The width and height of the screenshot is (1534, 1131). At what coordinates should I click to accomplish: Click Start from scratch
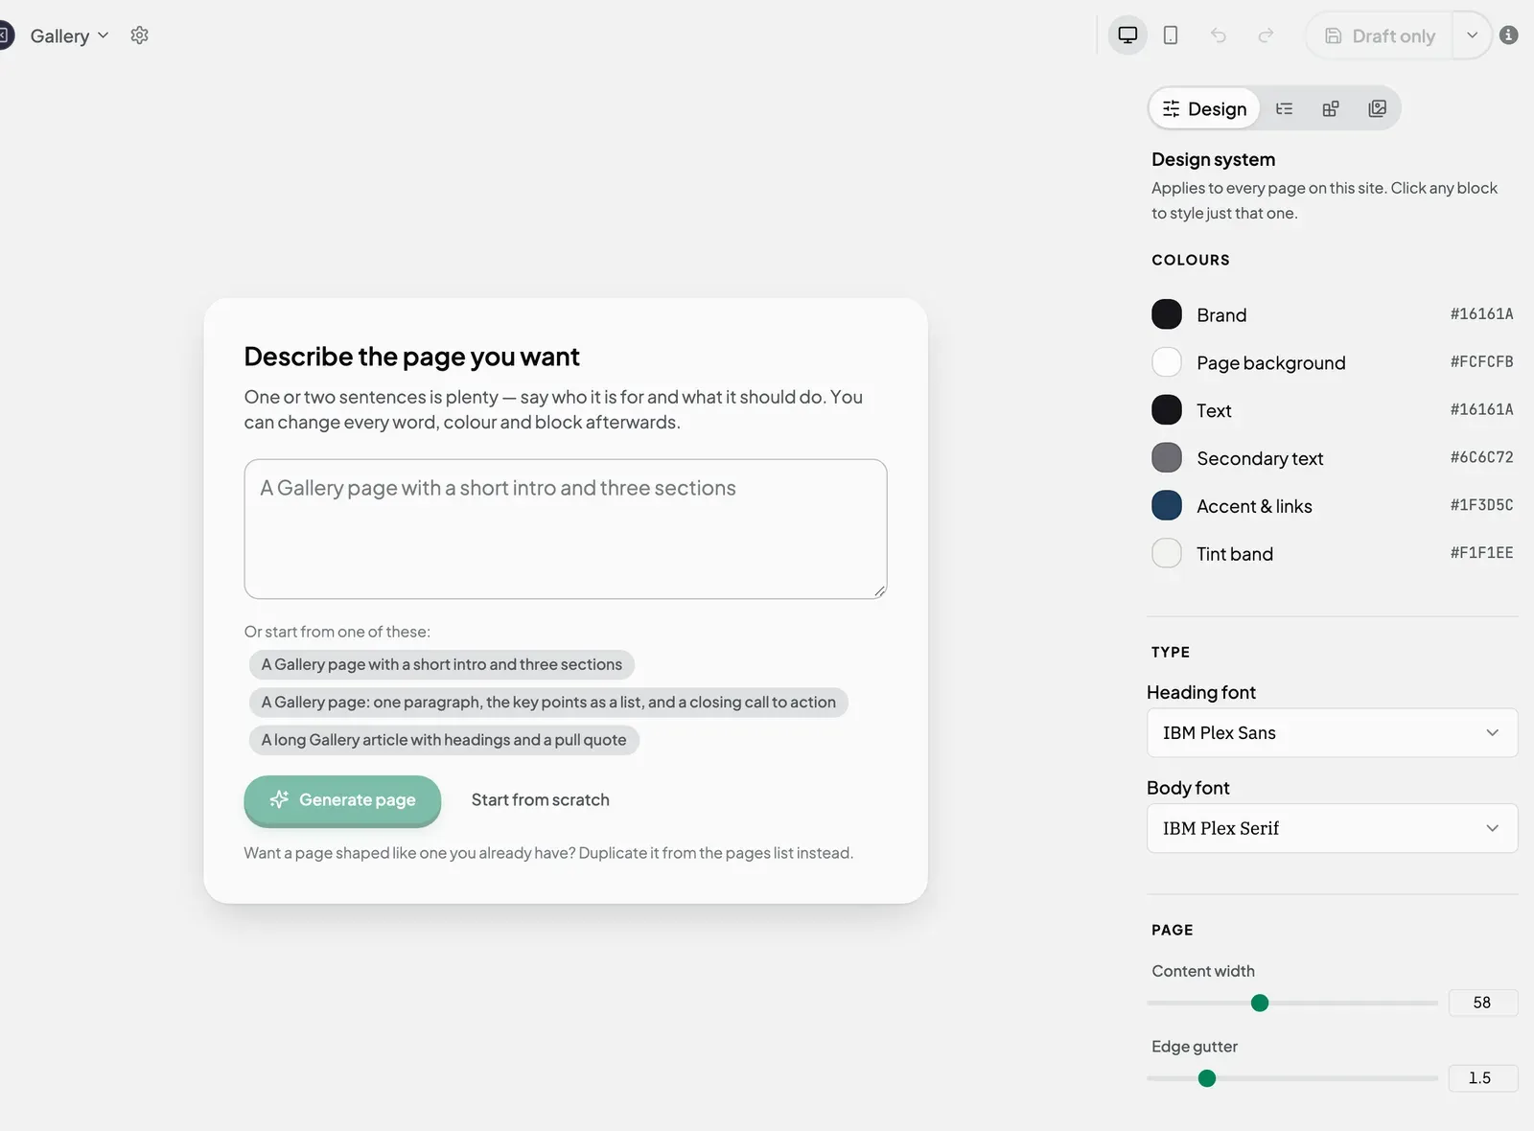(541, 799)
